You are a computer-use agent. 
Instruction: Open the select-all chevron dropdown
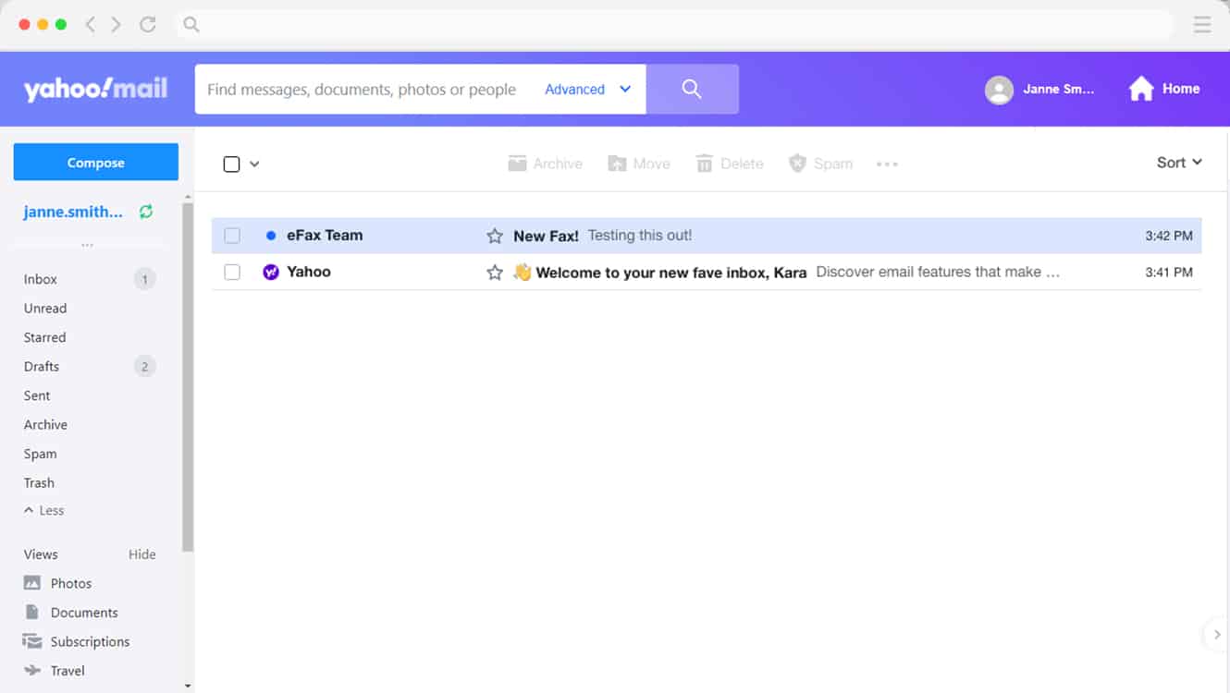point(253,163)
